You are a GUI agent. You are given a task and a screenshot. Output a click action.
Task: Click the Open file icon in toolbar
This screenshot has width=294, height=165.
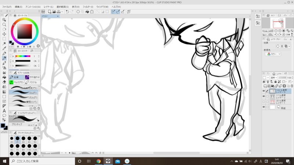tap(54, 12)
